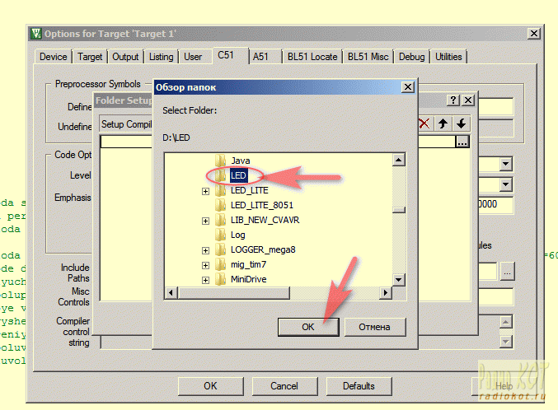Open the Level dropdown arrow in Options window
The image size is (558, 410).
pos(506,164)
